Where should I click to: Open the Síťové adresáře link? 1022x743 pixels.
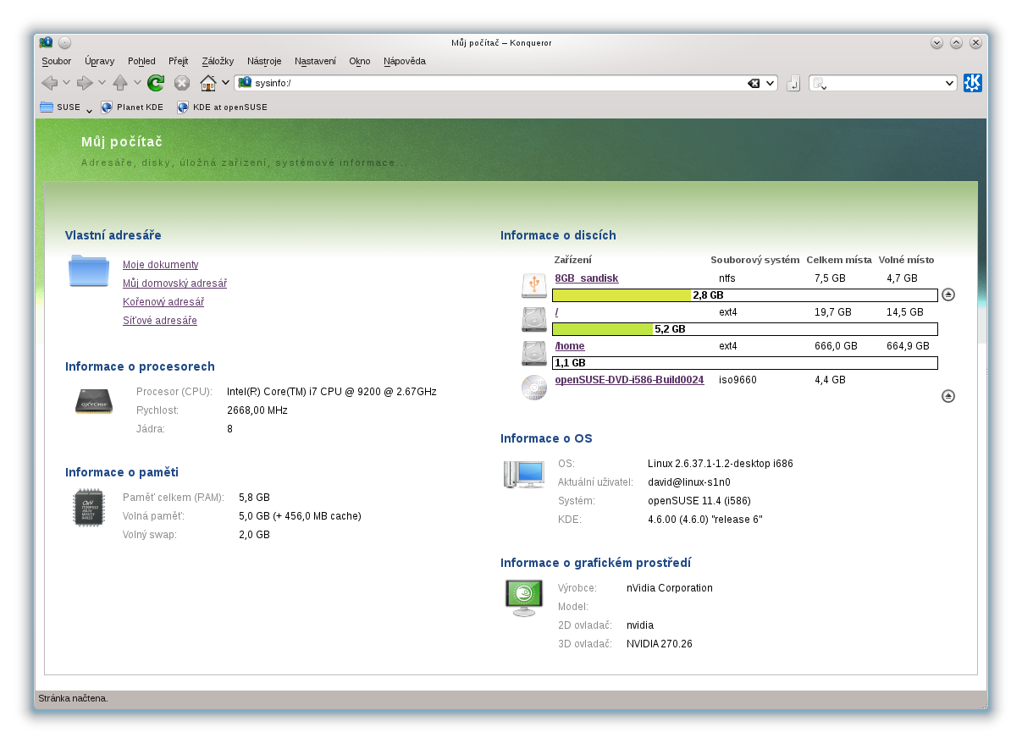coord(160,321)
